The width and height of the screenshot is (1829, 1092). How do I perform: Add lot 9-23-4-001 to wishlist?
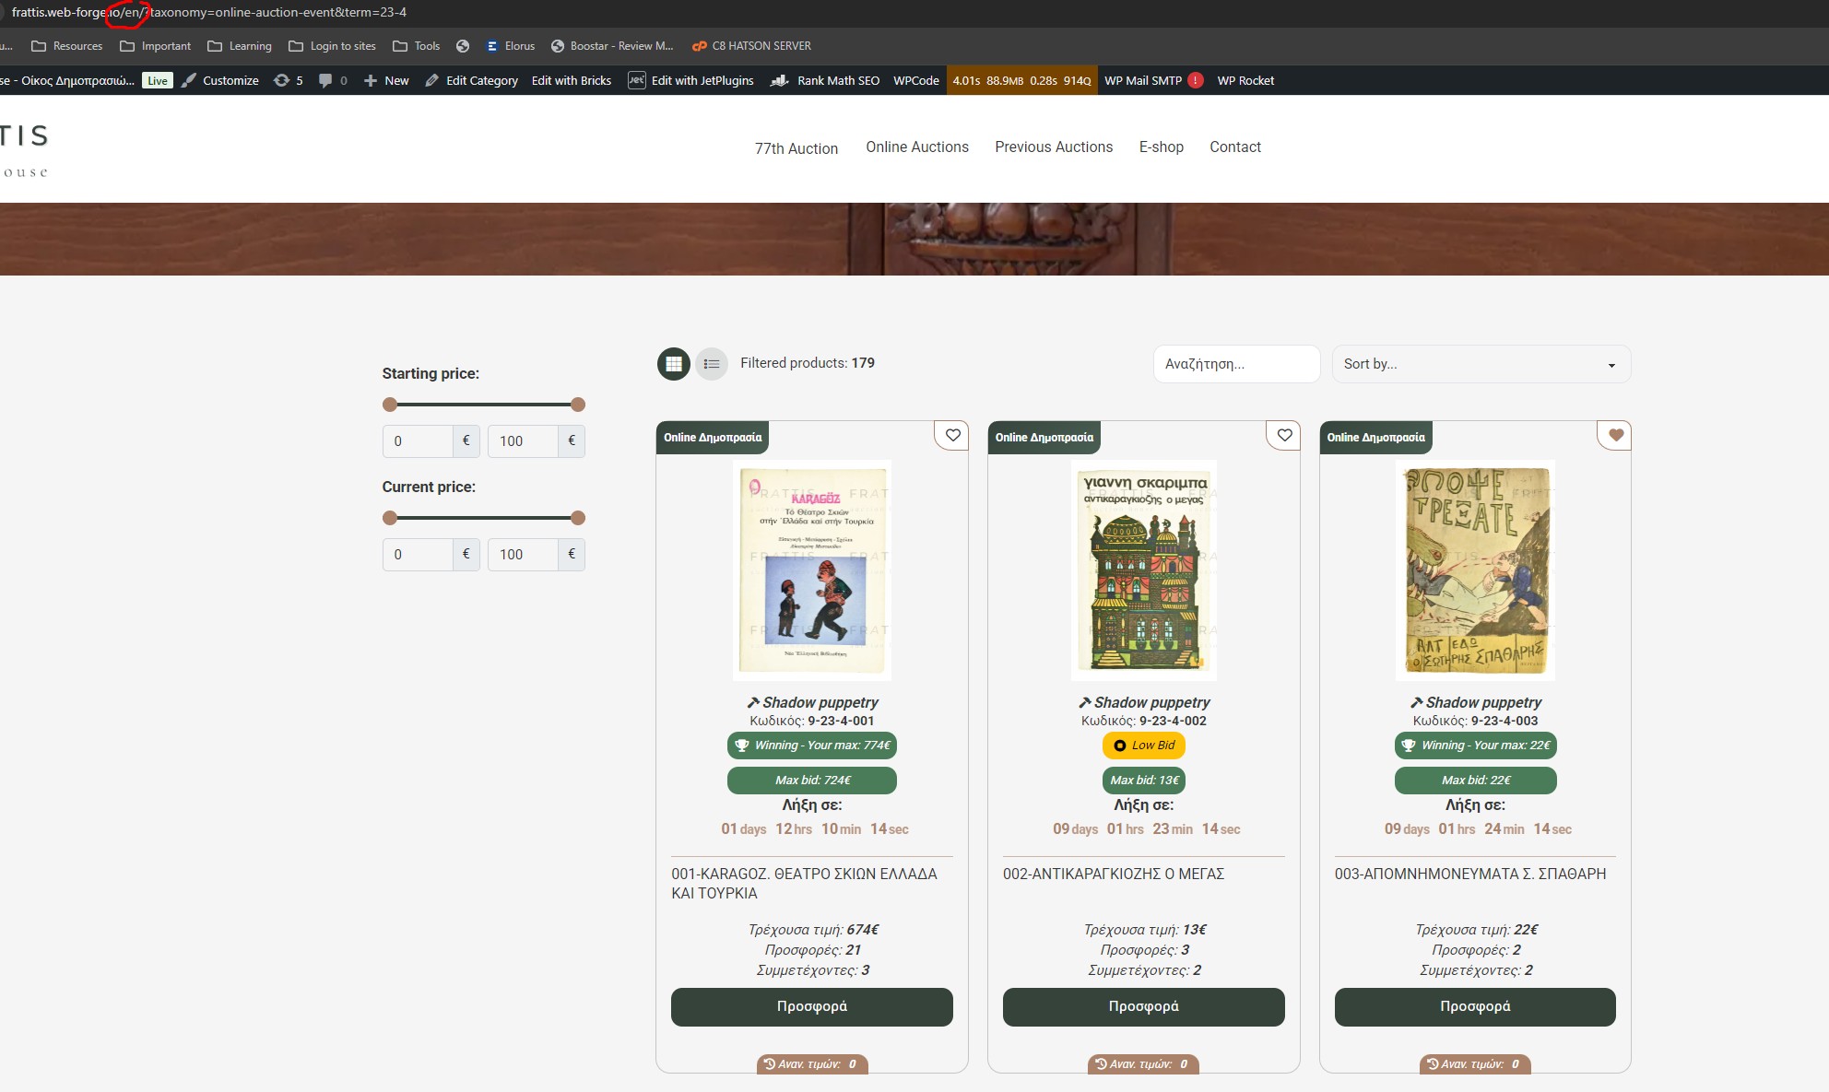953,435
